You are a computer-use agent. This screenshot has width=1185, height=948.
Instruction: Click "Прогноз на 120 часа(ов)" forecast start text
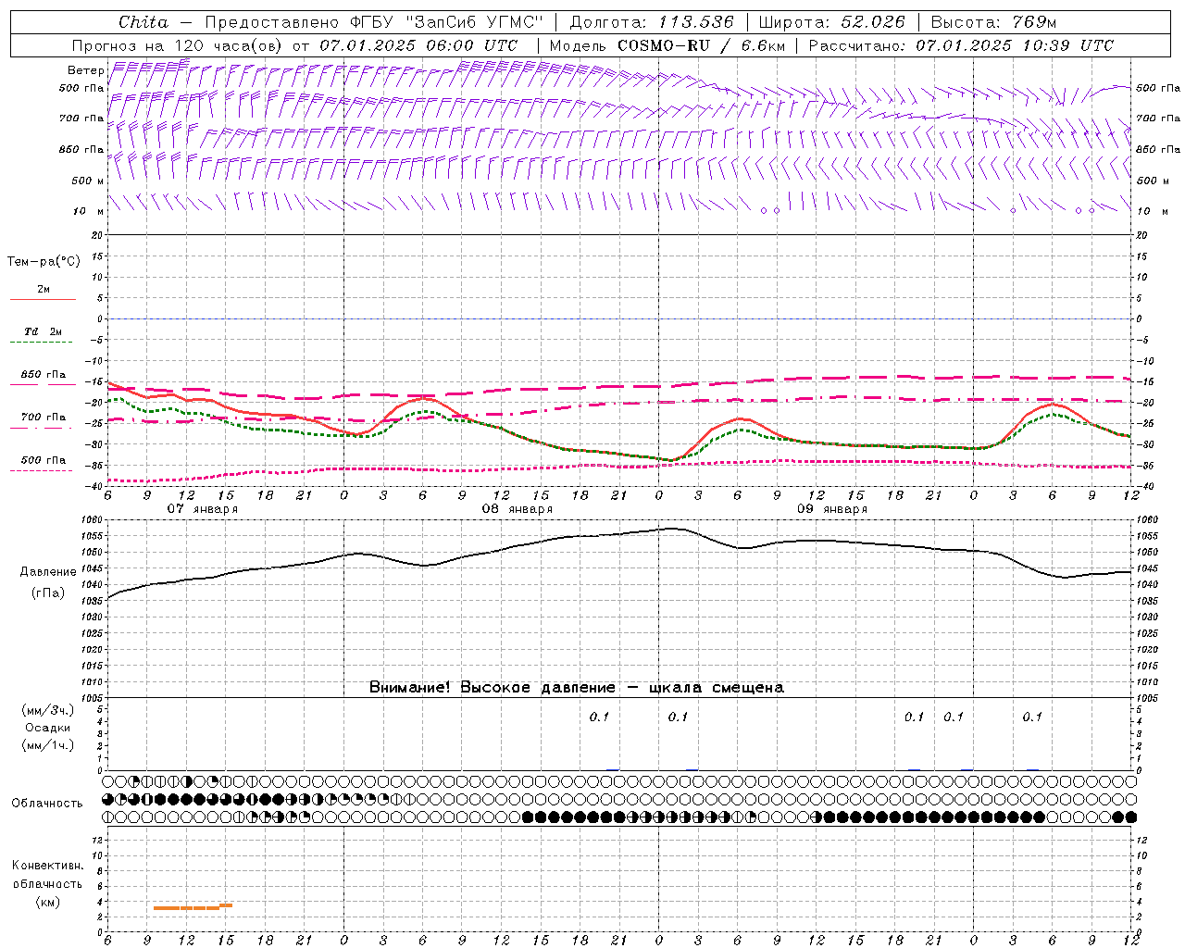(177, 45)
